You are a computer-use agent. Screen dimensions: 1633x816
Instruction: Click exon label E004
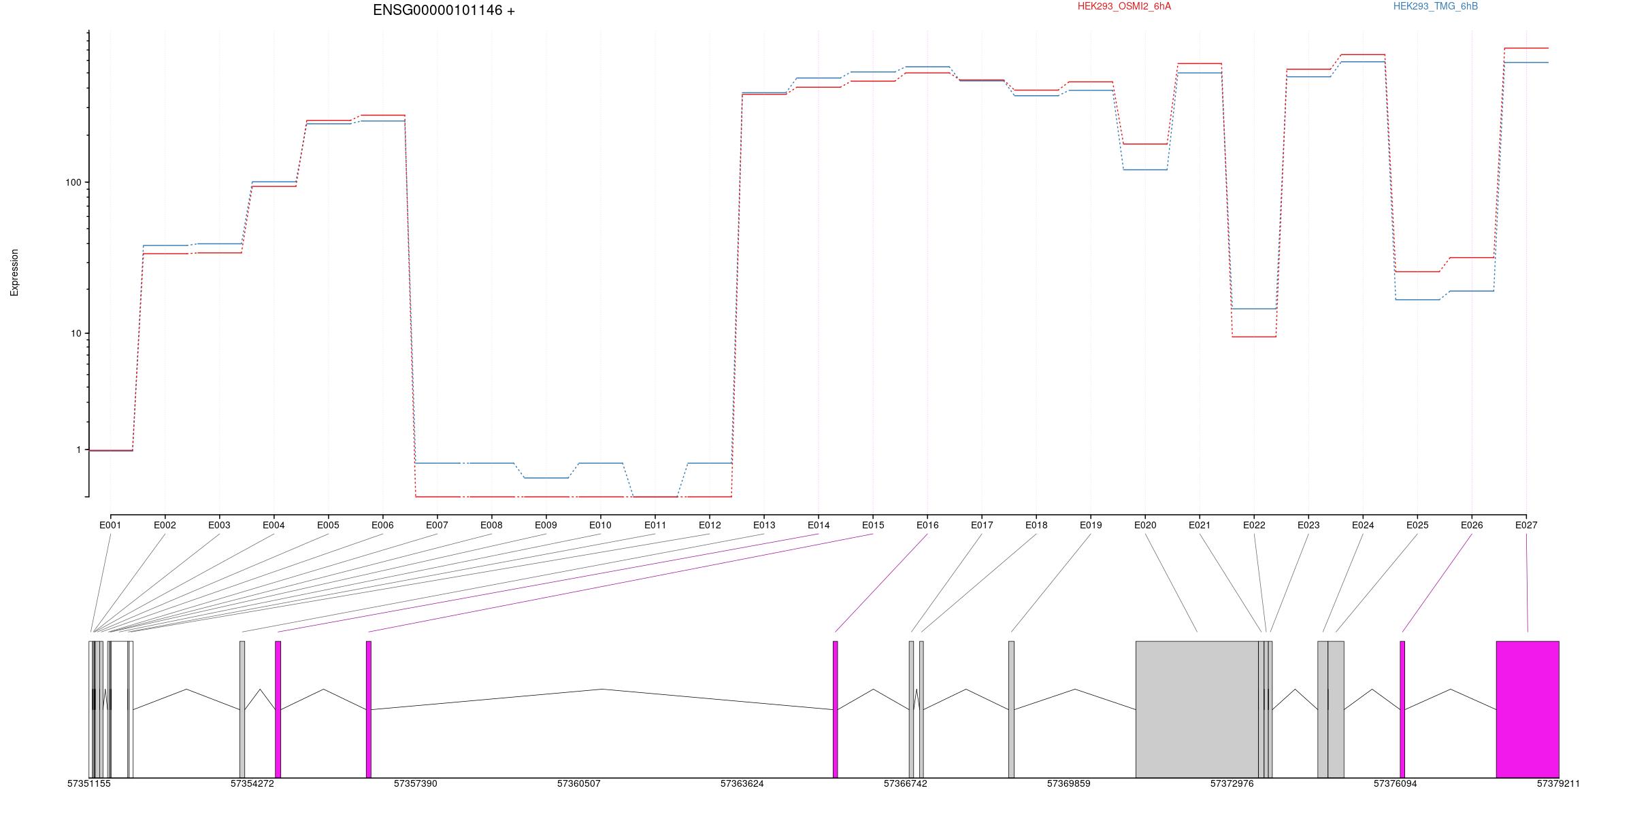(x=274, y=525)
